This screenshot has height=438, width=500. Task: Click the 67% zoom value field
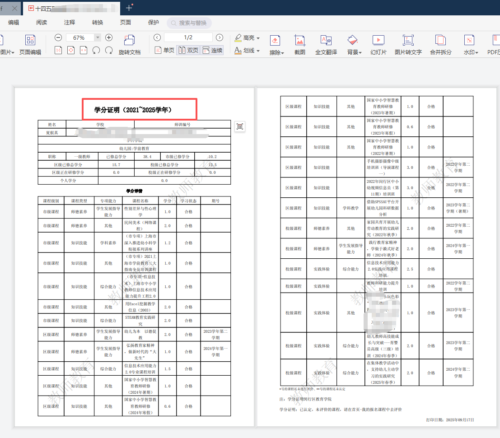[80, 37]
